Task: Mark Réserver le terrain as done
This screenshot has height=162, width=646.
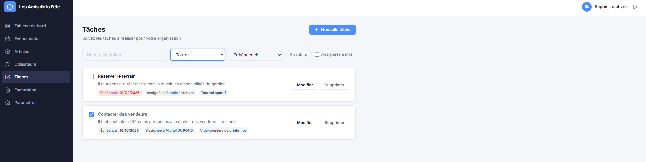Action: pos(91,77)
